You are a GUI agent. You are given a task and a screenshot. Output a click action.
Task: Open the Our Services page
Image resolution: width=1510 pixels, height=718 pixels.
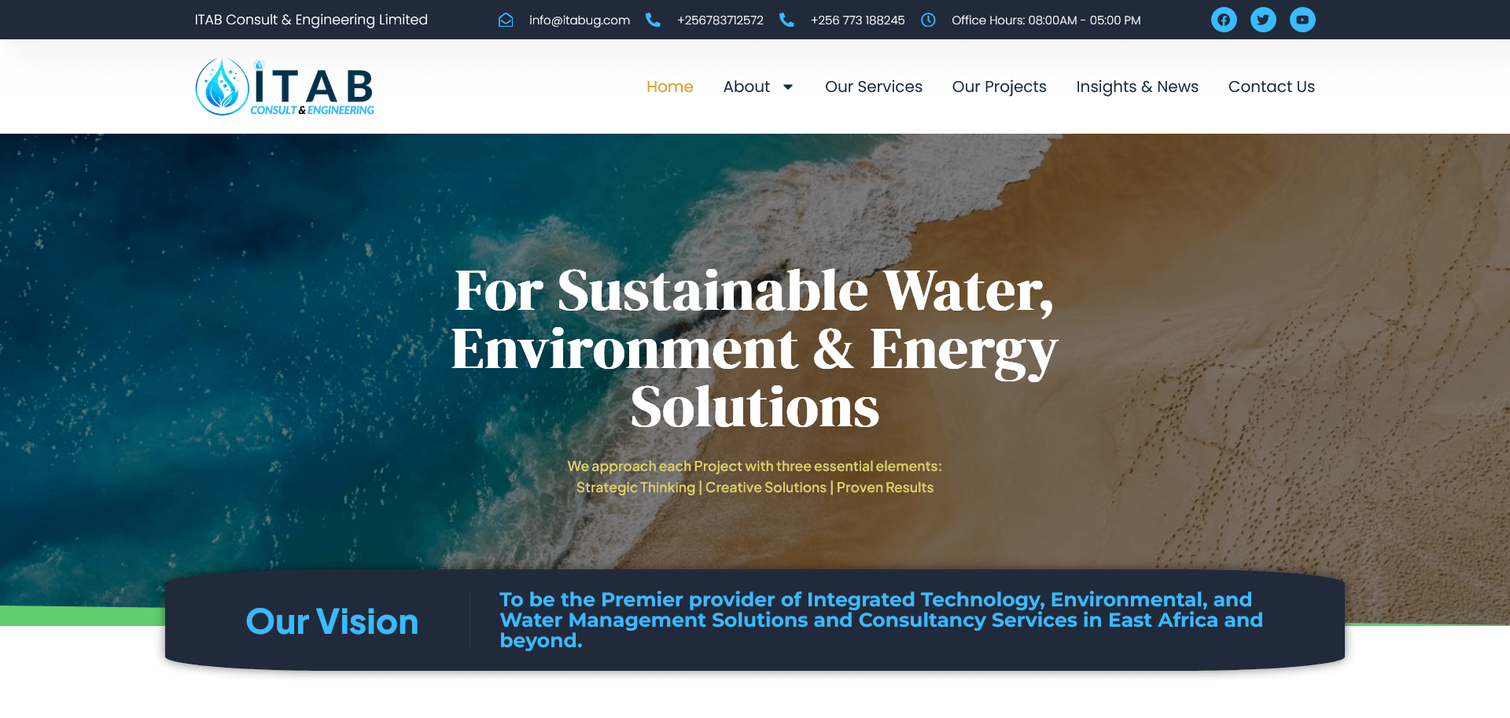point(873,87)
